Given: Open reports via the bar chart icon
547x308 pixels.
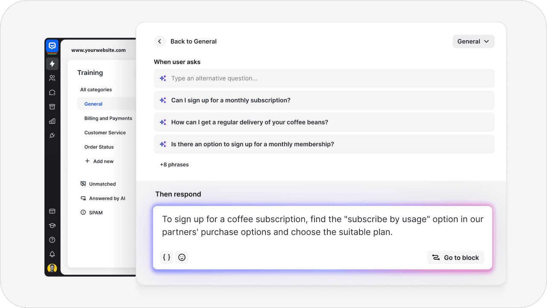Looking at the screenshot, I should 52,121.
